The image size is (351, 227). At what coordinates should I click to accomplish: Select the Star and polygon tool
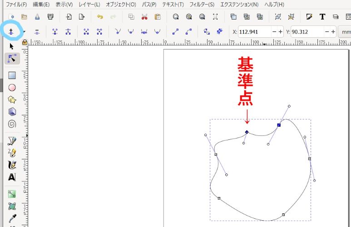pyautogui.click(x=12, y=99)
